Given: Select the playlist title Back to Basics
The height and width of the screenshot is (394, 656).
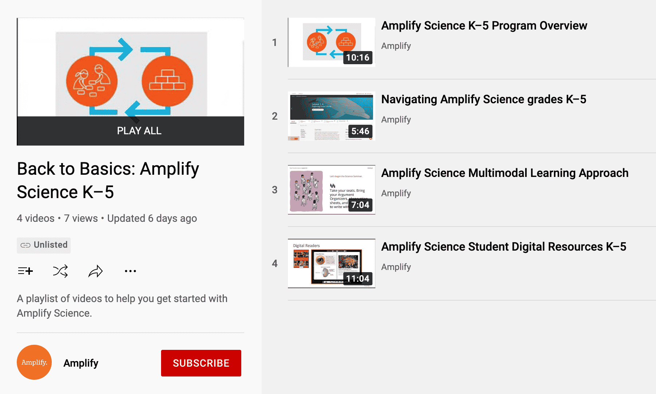Looking at the screenshot, I should click(108, 180).
